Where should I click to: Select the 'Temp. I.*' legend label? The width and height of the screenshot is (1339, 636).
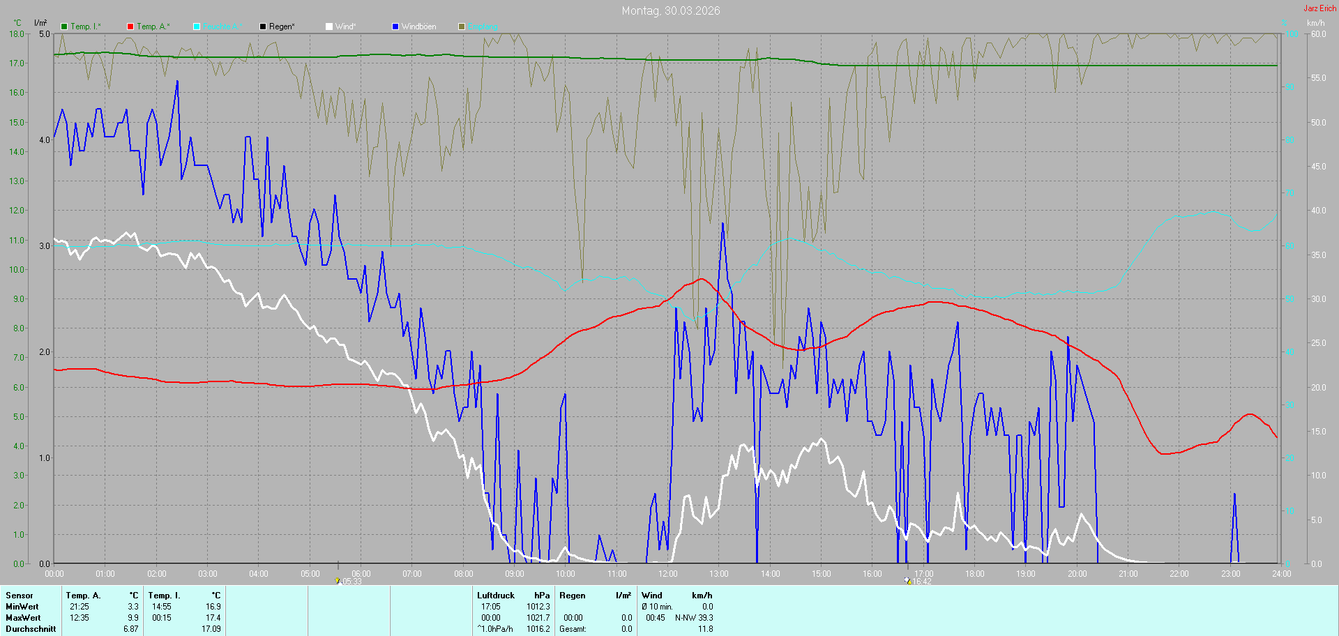pos(86,26)
